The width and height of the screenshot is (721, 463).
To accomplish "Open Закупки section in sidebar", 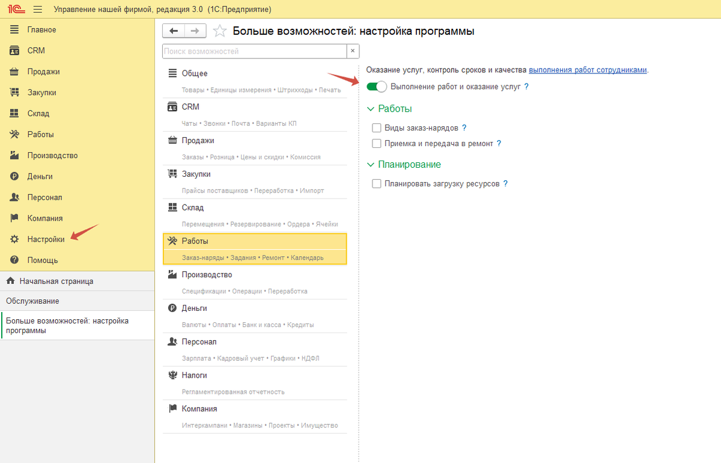I will [x=41, y=93].
